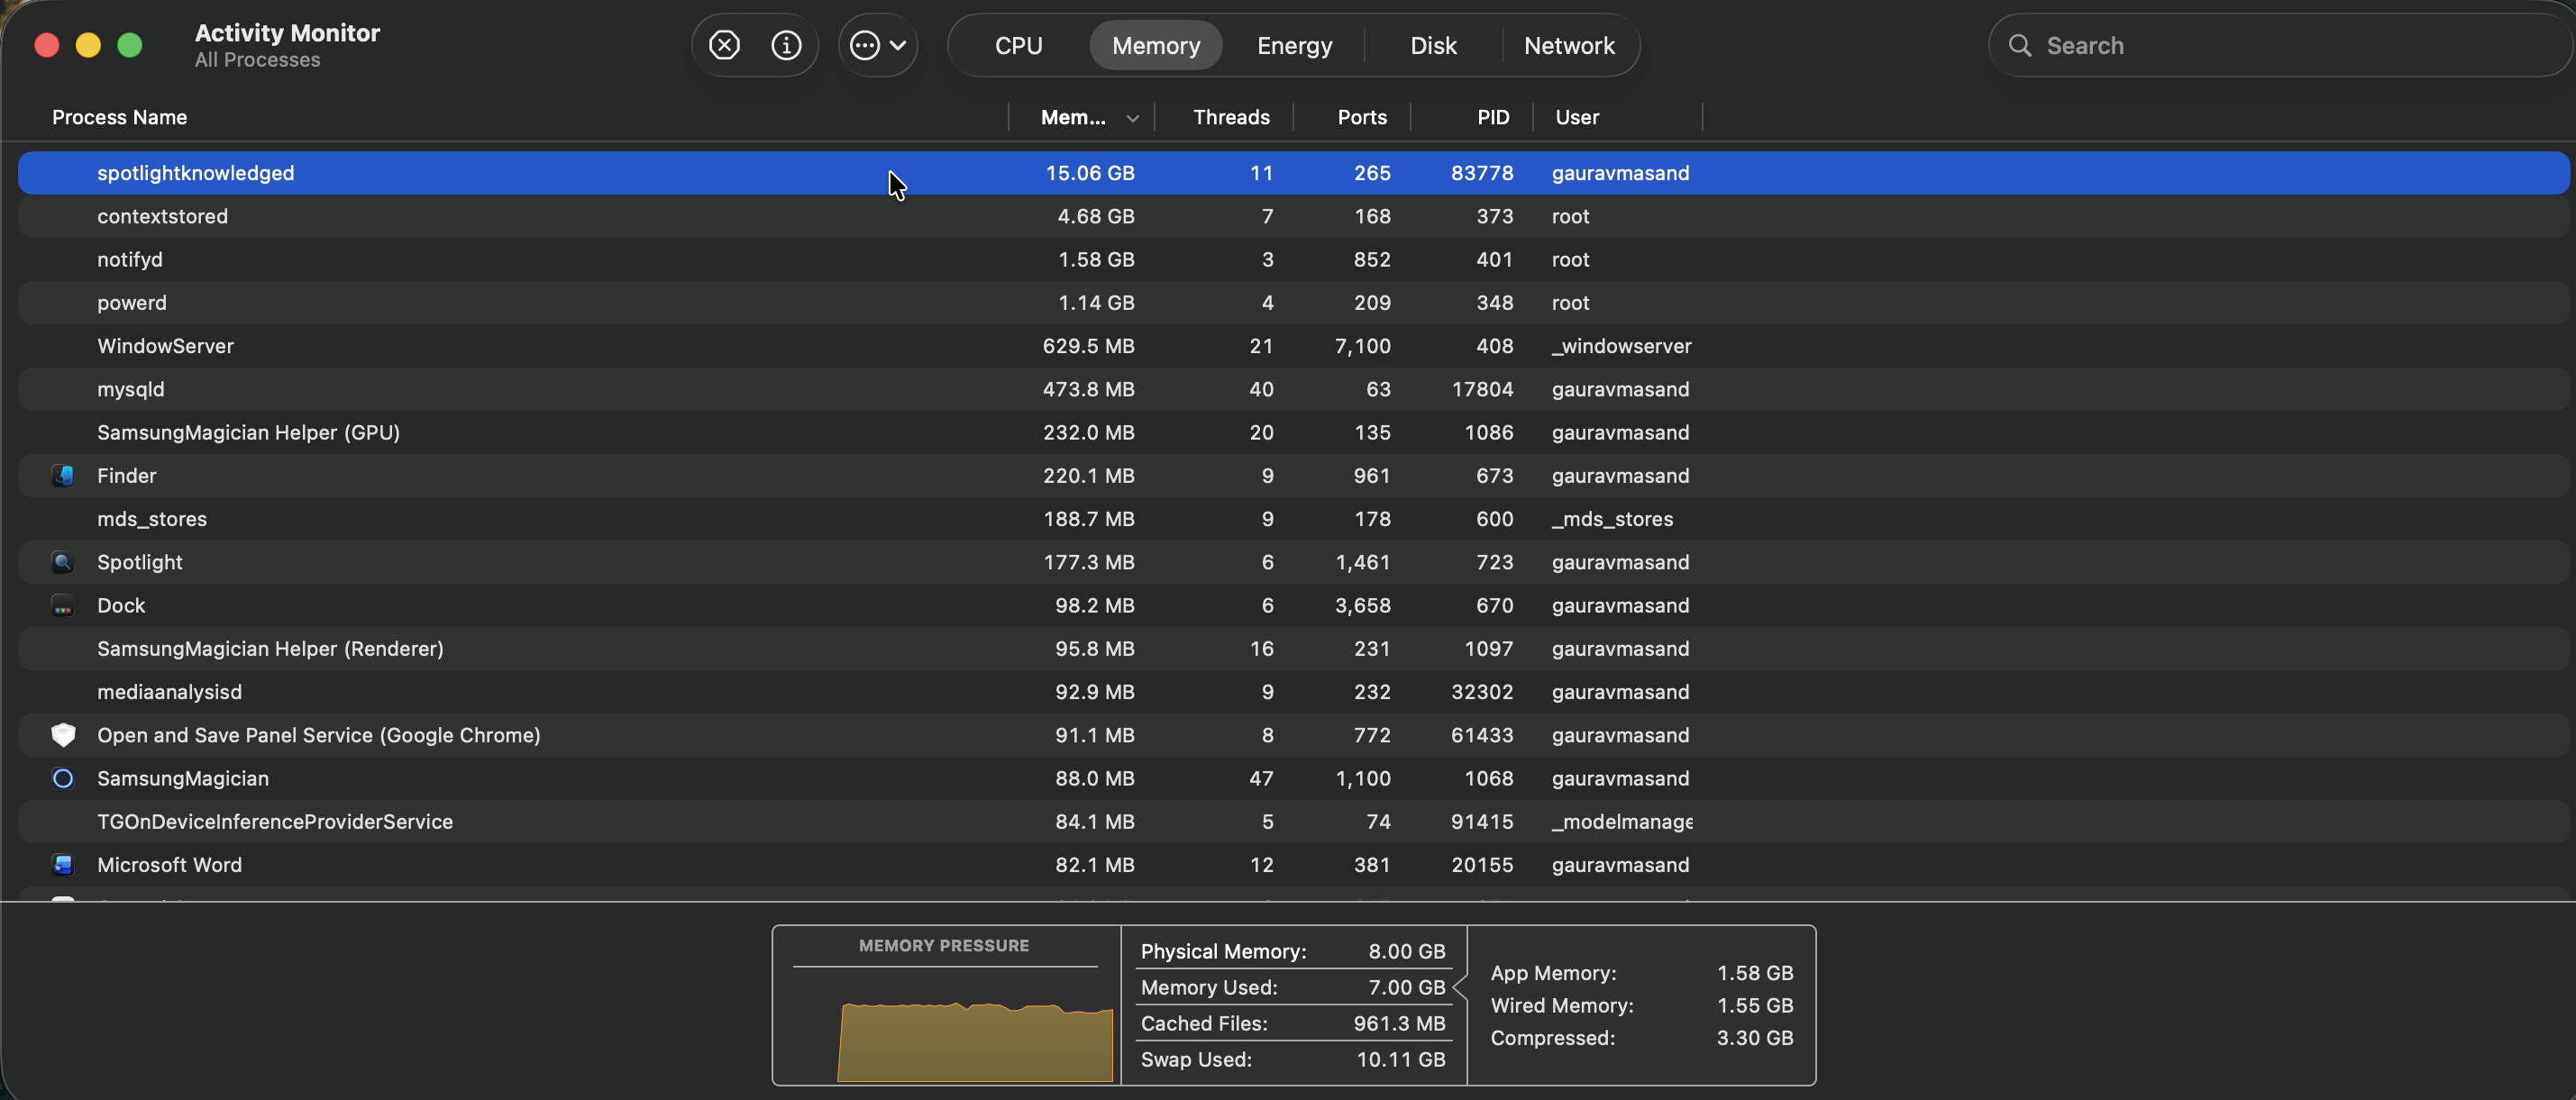Viewport: 2576px width, 1100px height.
Task: Click the Dock process icon
Action: pyautogui.click(x=63, y=605)
